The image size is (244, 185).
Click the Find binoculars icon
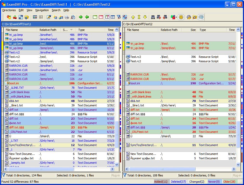(153, 17)
